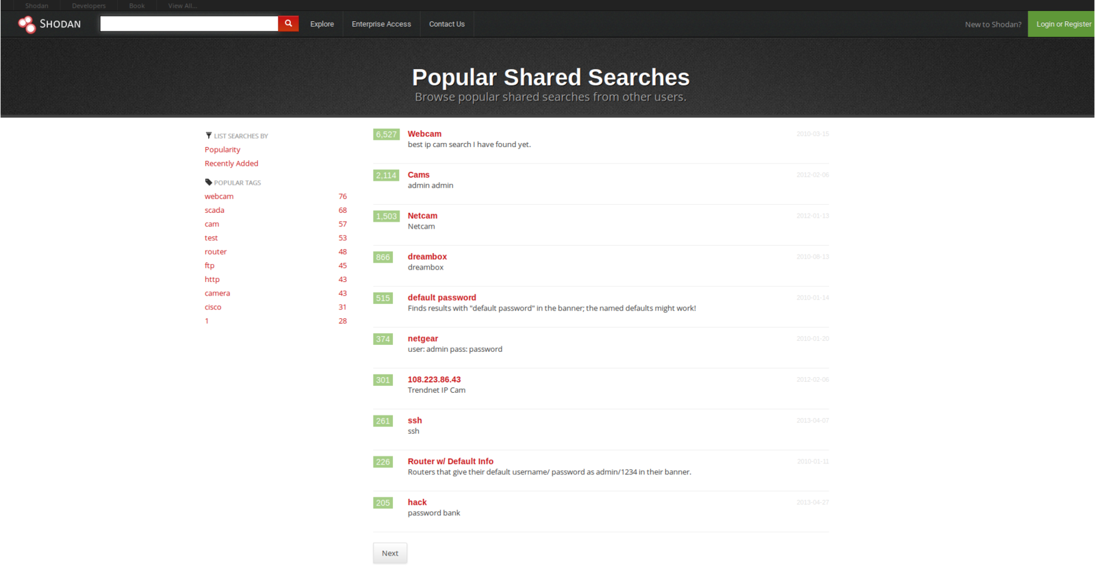This screenshot has height=568, width=1095.
Task: Click the Next pagination button
Action: click(390, 553)
